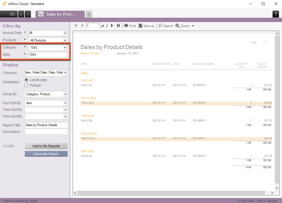Jump to last report page
Screen dimensions: 282x203
(118, 26)
